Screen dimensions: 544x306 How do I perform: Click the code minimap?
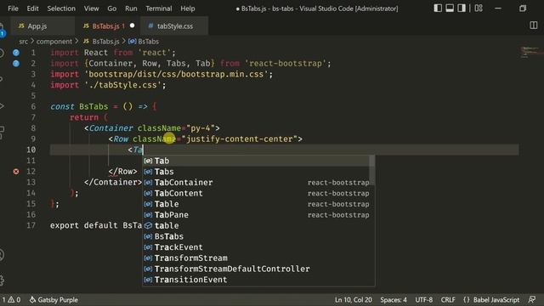(x=530, y=52)
